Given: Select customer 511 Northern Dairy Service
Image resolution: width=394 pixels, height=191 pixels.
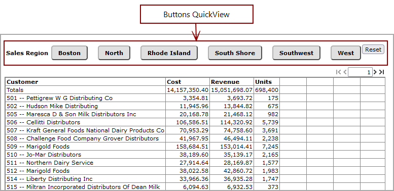Looking at the screenshot, I should (85, 163).
